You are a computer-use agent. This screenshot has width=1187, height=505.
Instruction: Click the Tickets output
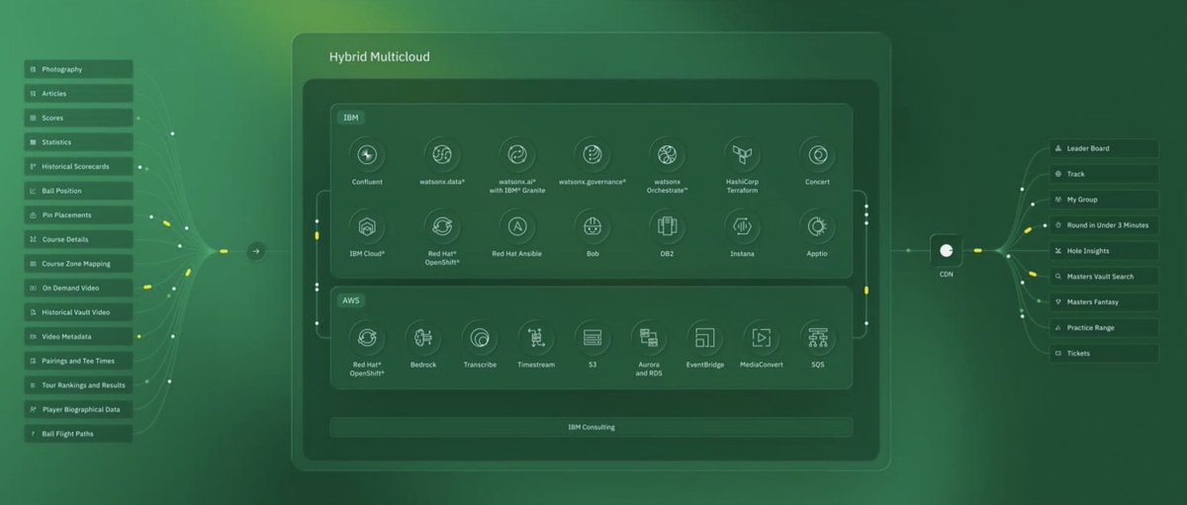coord(1104,353)
